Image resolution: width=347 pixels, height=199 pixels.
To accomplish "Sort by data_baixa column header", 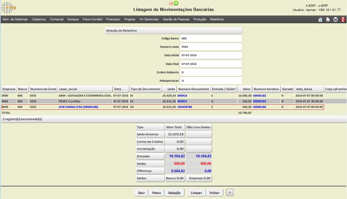I will tap(309, 89).
